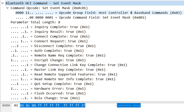
Task: Click the Parameter Total Length field
Action: [35, 22]
